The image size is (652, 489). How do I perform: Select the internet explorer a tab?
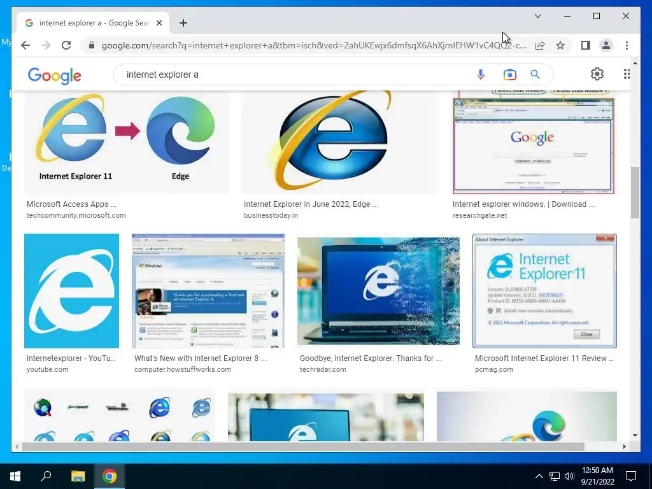point(93,23)
